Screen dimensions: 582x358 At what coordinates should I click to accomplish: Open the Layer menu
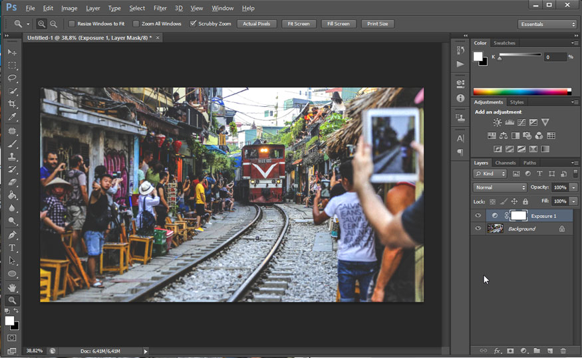pos(93,8)
